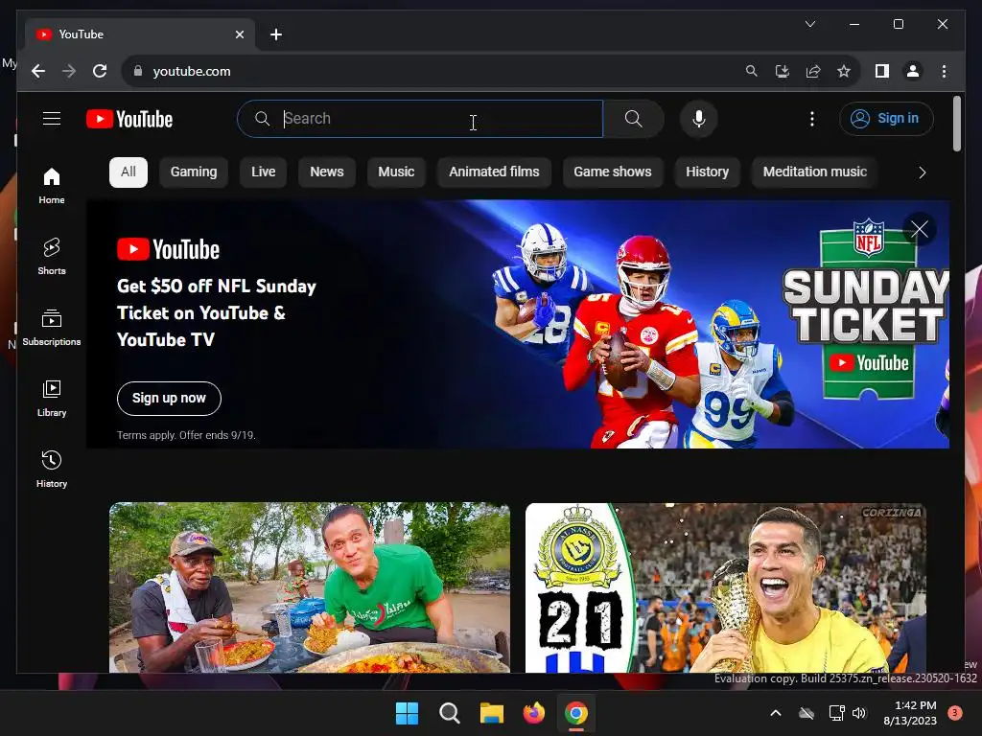The height and width of the screenshot is (736, 982).
Task: Click the search magnifier submit button
Action: [633, 119]
